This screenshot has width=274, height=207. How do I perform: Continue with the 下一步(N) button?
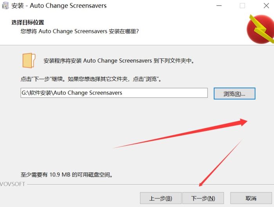pyautogui.click(x=203, y=198)
